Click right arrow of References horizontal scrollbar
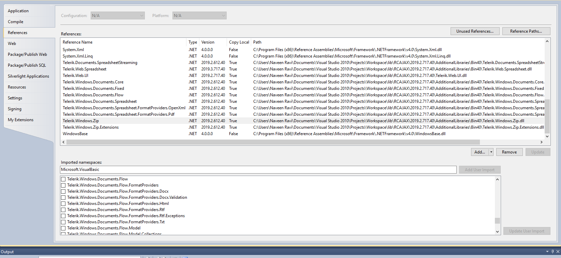Viewport: 561px width, 258px height. pos(542,142)
